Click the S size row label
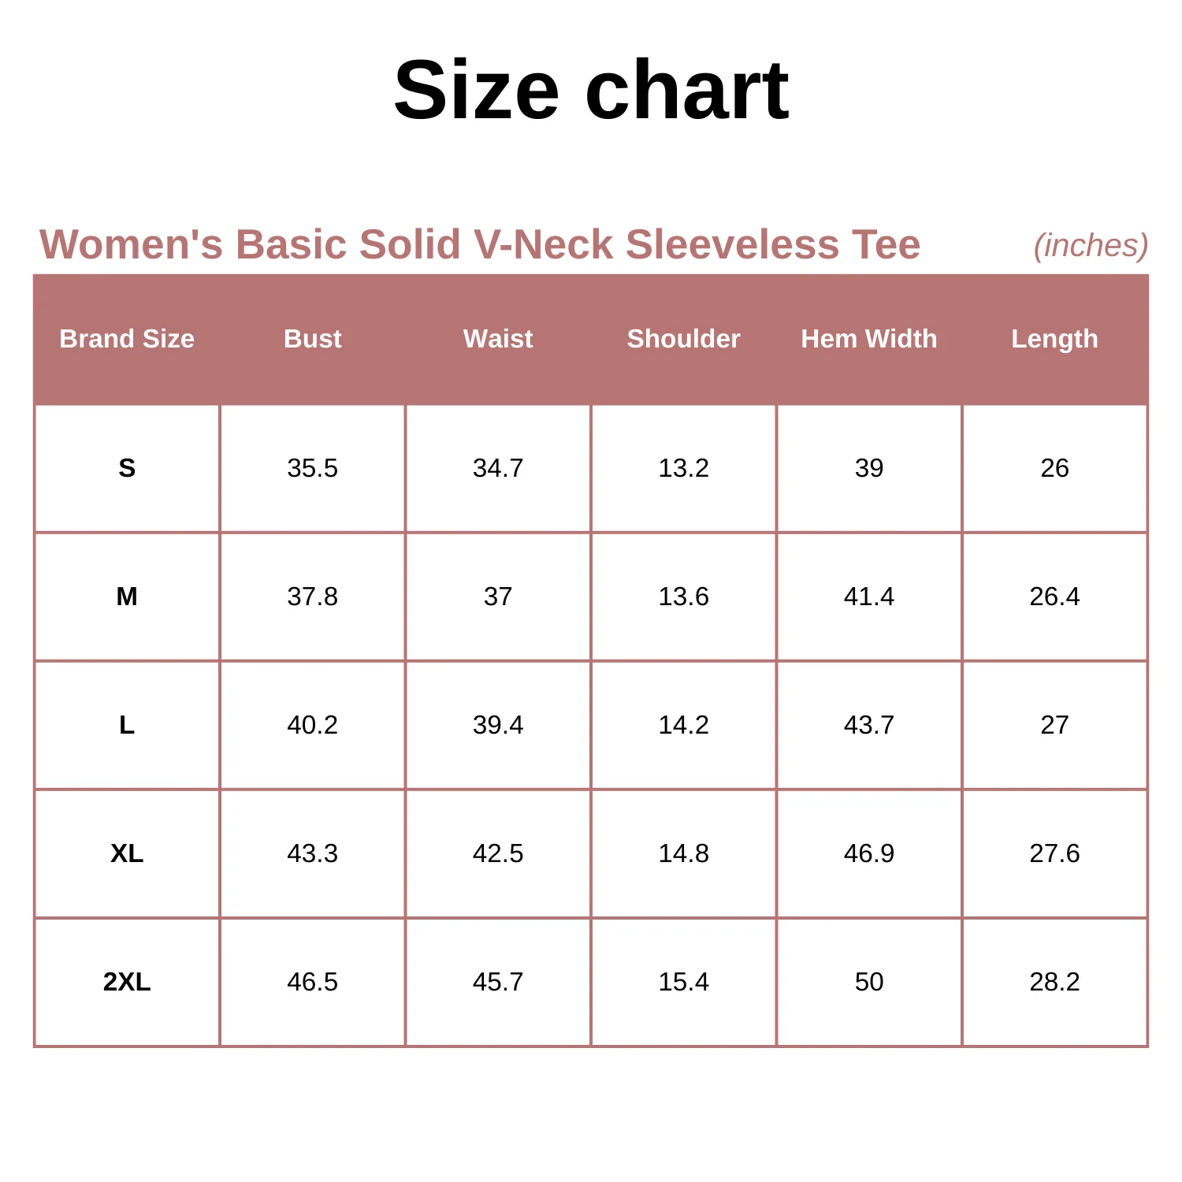 127,468
